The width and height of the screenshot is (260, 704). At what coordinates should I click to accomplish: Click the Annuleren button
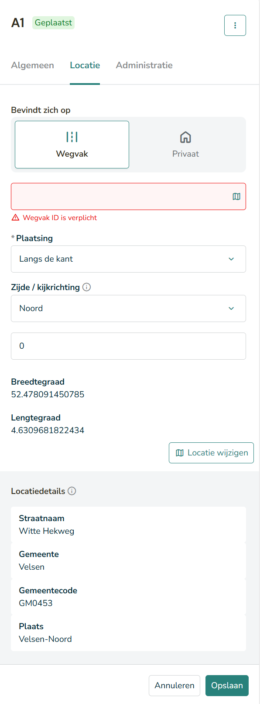[x=174, y=686]
